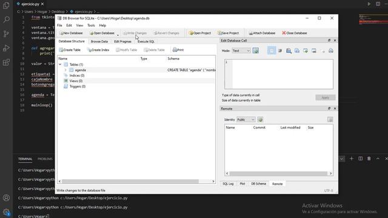The height and width of the screenshot is (218, 388).
Task: Click the TERMINAL tab in VS Code panel
Action: (x=25, y=159)
